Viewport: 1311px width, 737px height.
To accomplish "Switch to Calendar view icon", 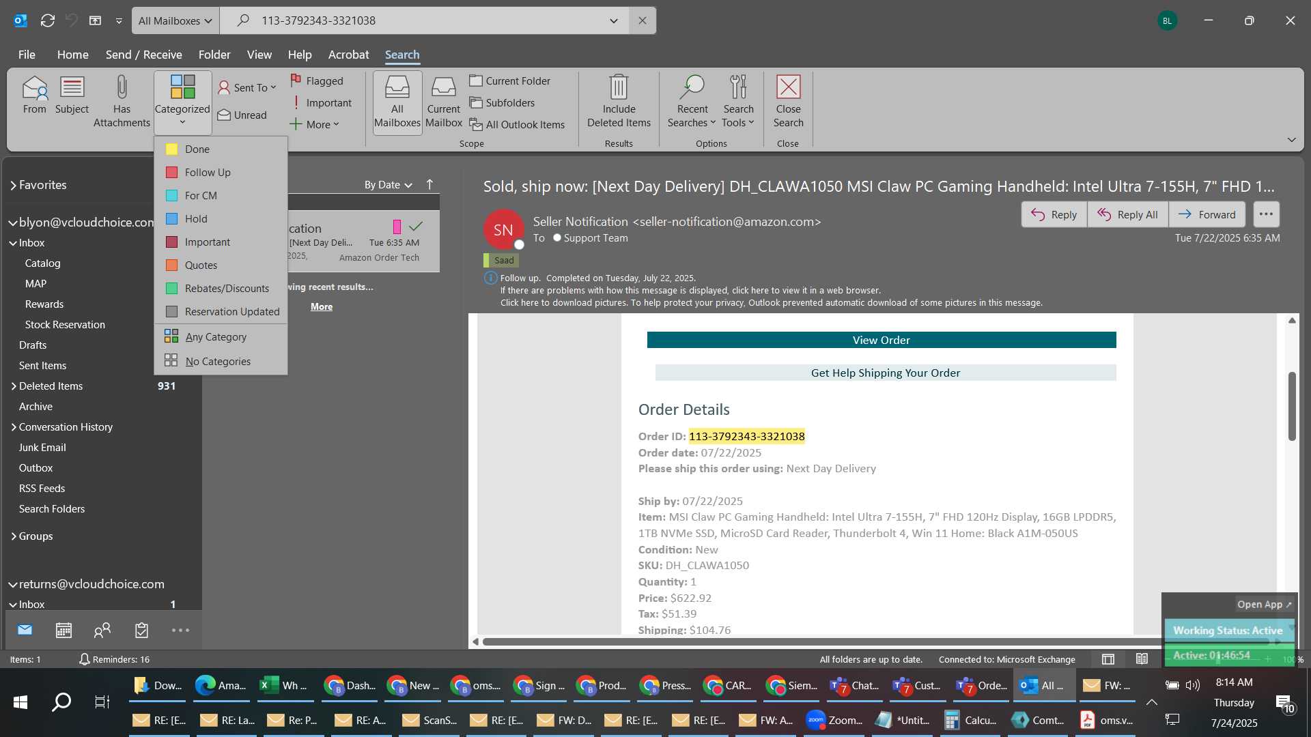I will coord(64,630).
